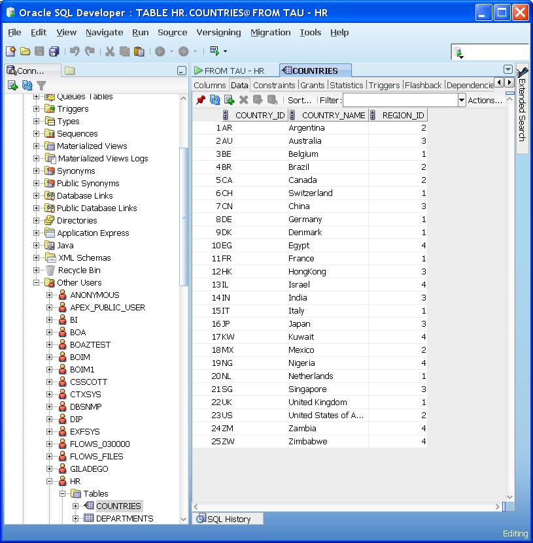Viewport: 533px width, 543px height.
Task: Click the Apply Filter funnel icon
Action: coord(41,85)
